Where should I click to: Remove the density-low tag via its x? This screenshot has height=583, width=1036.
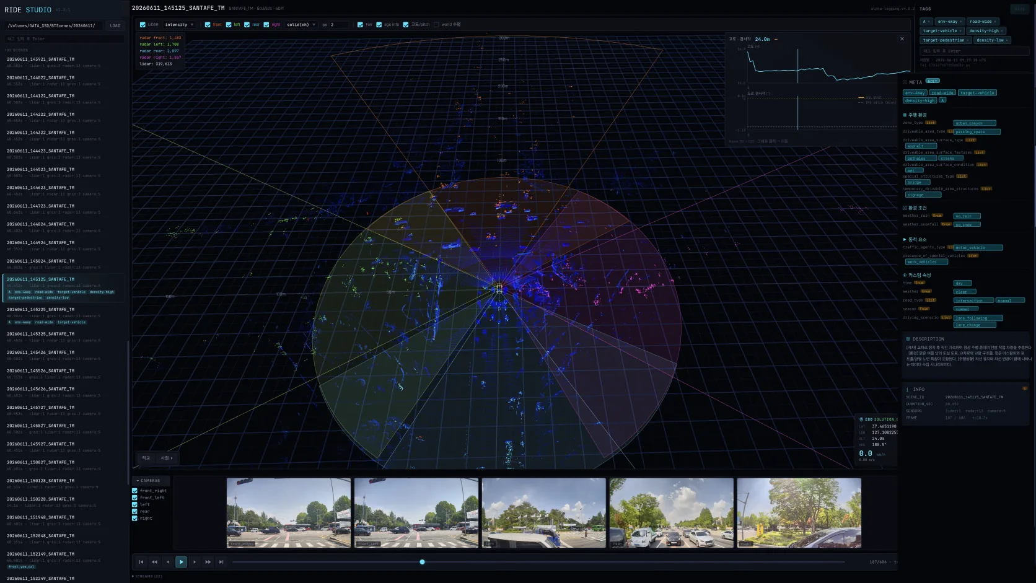coord(1007,40)
